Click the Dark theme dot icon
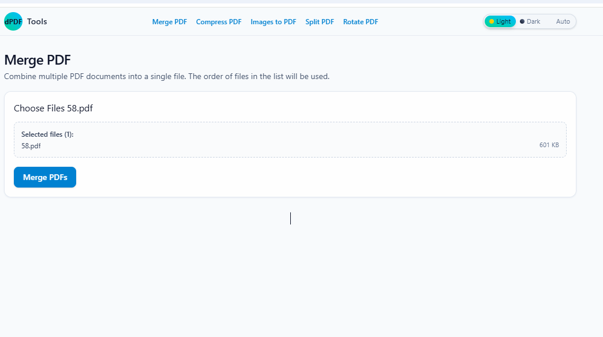 click(523, 21)
